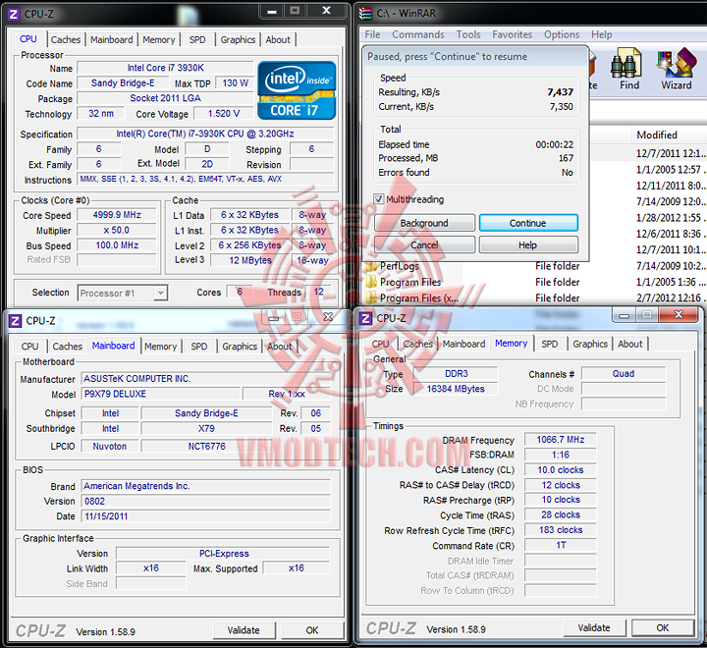Click the Intel Core i7 logo badge
The image size is (707, 648).
[x=297, y=90]
